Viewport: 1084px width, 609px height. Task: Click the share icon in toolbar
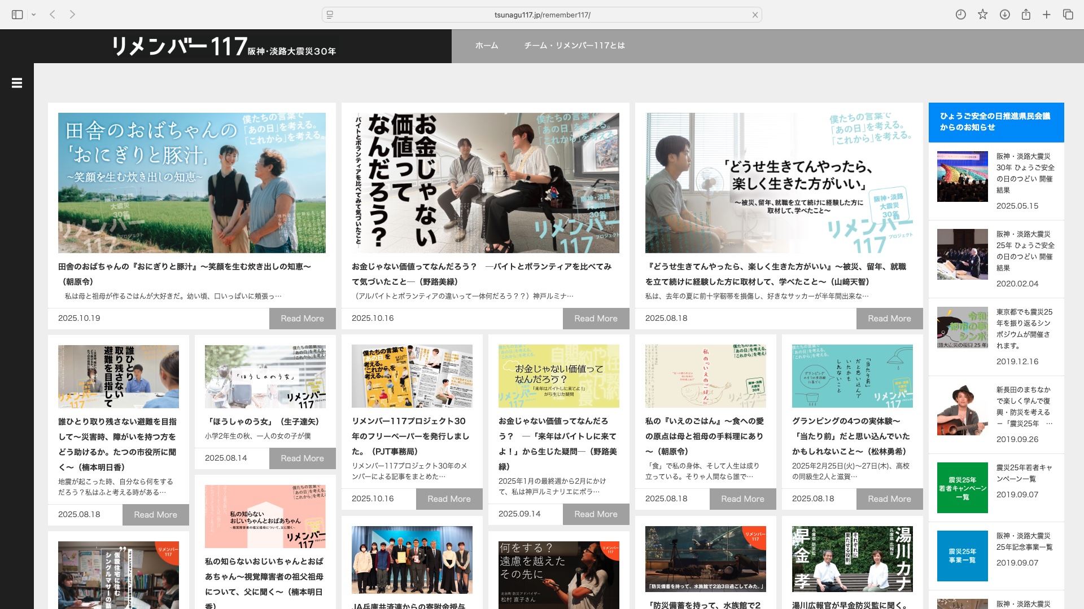1026,15
